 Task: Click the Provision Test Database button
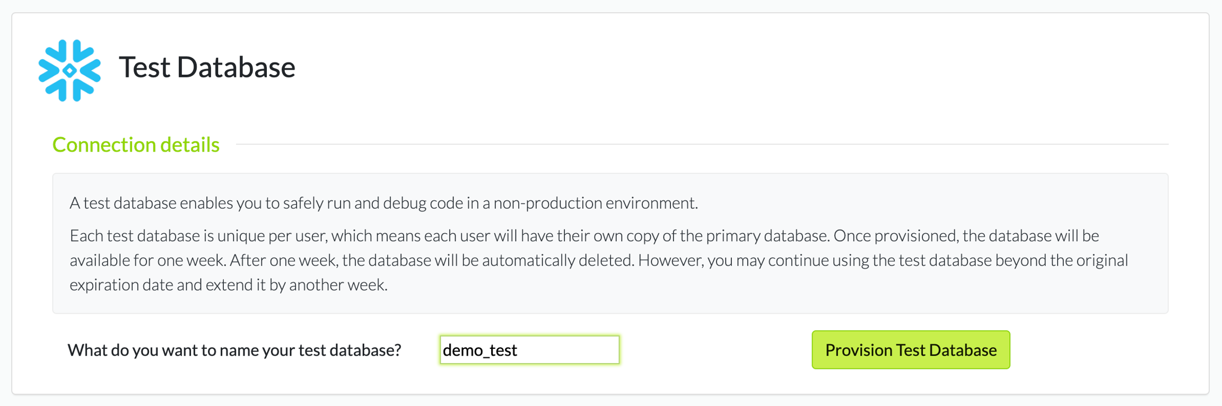pyautogui.click(x=911, y=350)
